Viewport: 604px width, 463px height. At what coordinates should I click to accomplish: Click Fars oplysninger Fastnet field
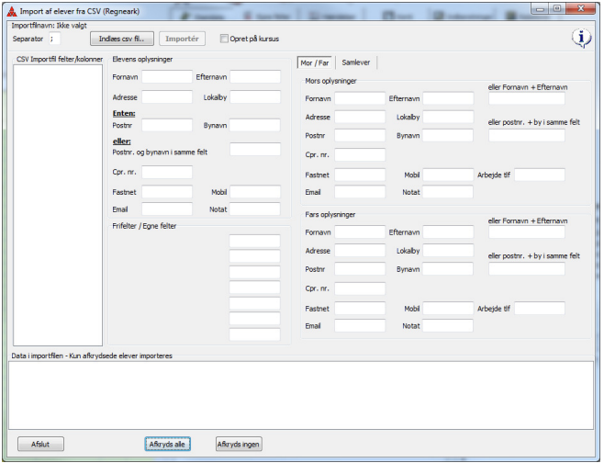pos(360,309)
